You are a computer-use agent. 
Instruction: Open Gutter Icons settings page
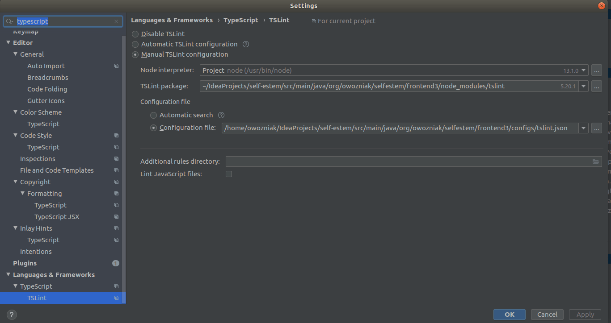pyautogui.click(x=46, y=101)
